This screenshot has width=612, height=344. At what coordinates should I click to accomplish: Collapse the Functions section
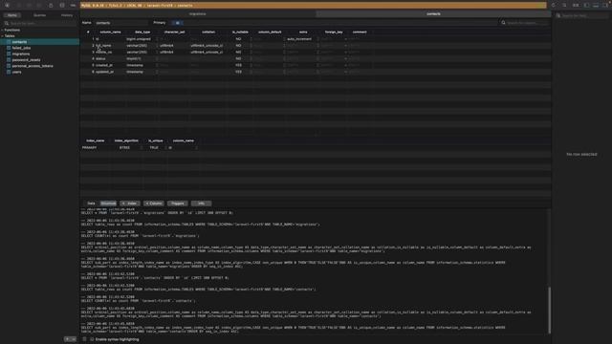(x=2, y=30)
